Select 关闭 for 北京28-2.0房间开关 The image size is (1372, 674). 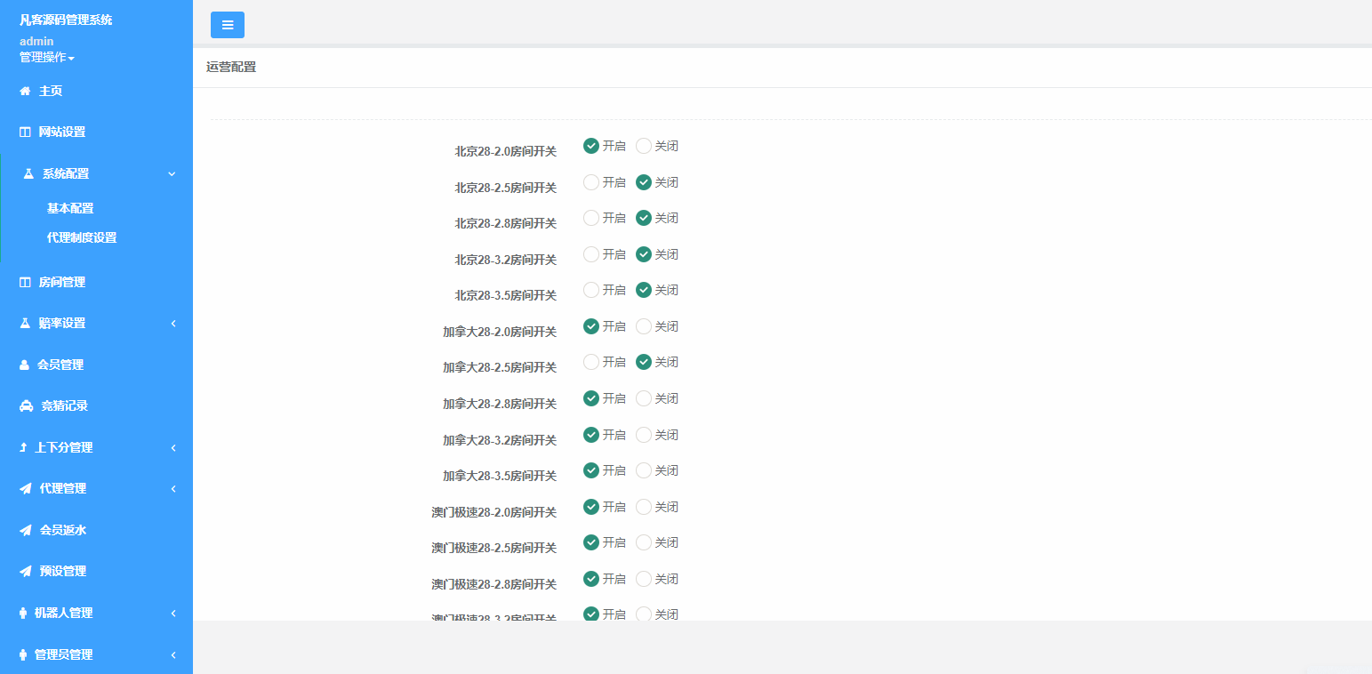(x=644, y=146)
